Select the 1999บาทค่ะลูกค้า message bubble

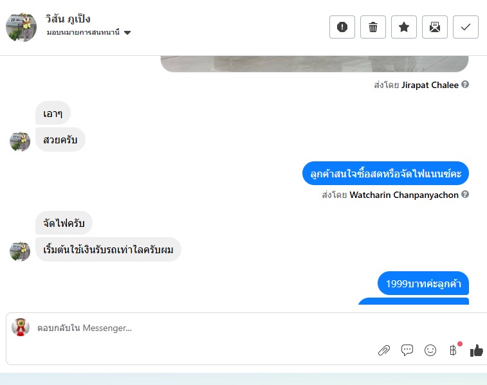423,283
